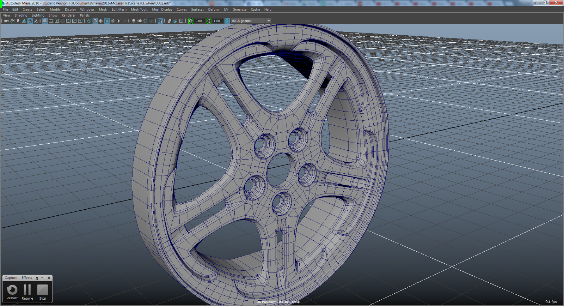The width and height of the screenshot is (564, 306).
Task: Toggle Use All Lights bulb icon
Action: tap(119, 21)
